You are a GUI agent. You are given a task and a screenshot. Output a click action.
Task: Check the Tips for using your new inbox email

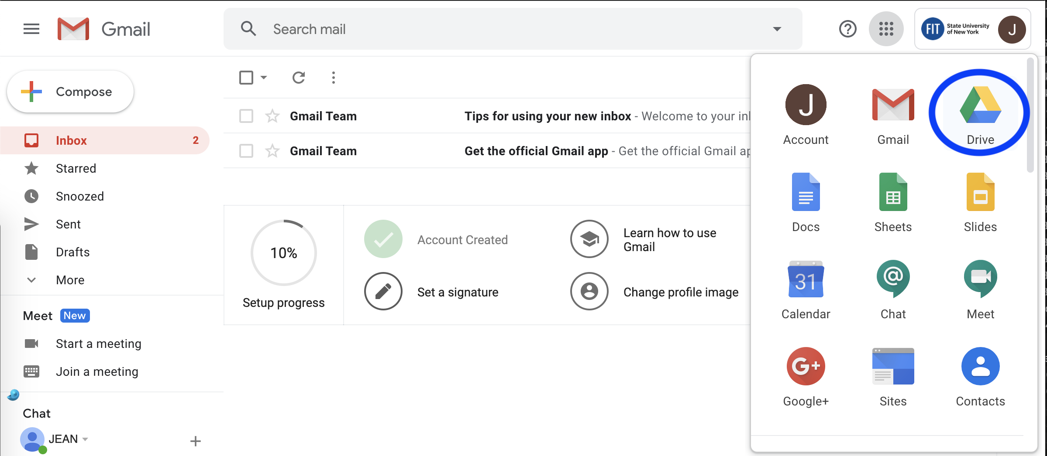[x=246, y=116]
